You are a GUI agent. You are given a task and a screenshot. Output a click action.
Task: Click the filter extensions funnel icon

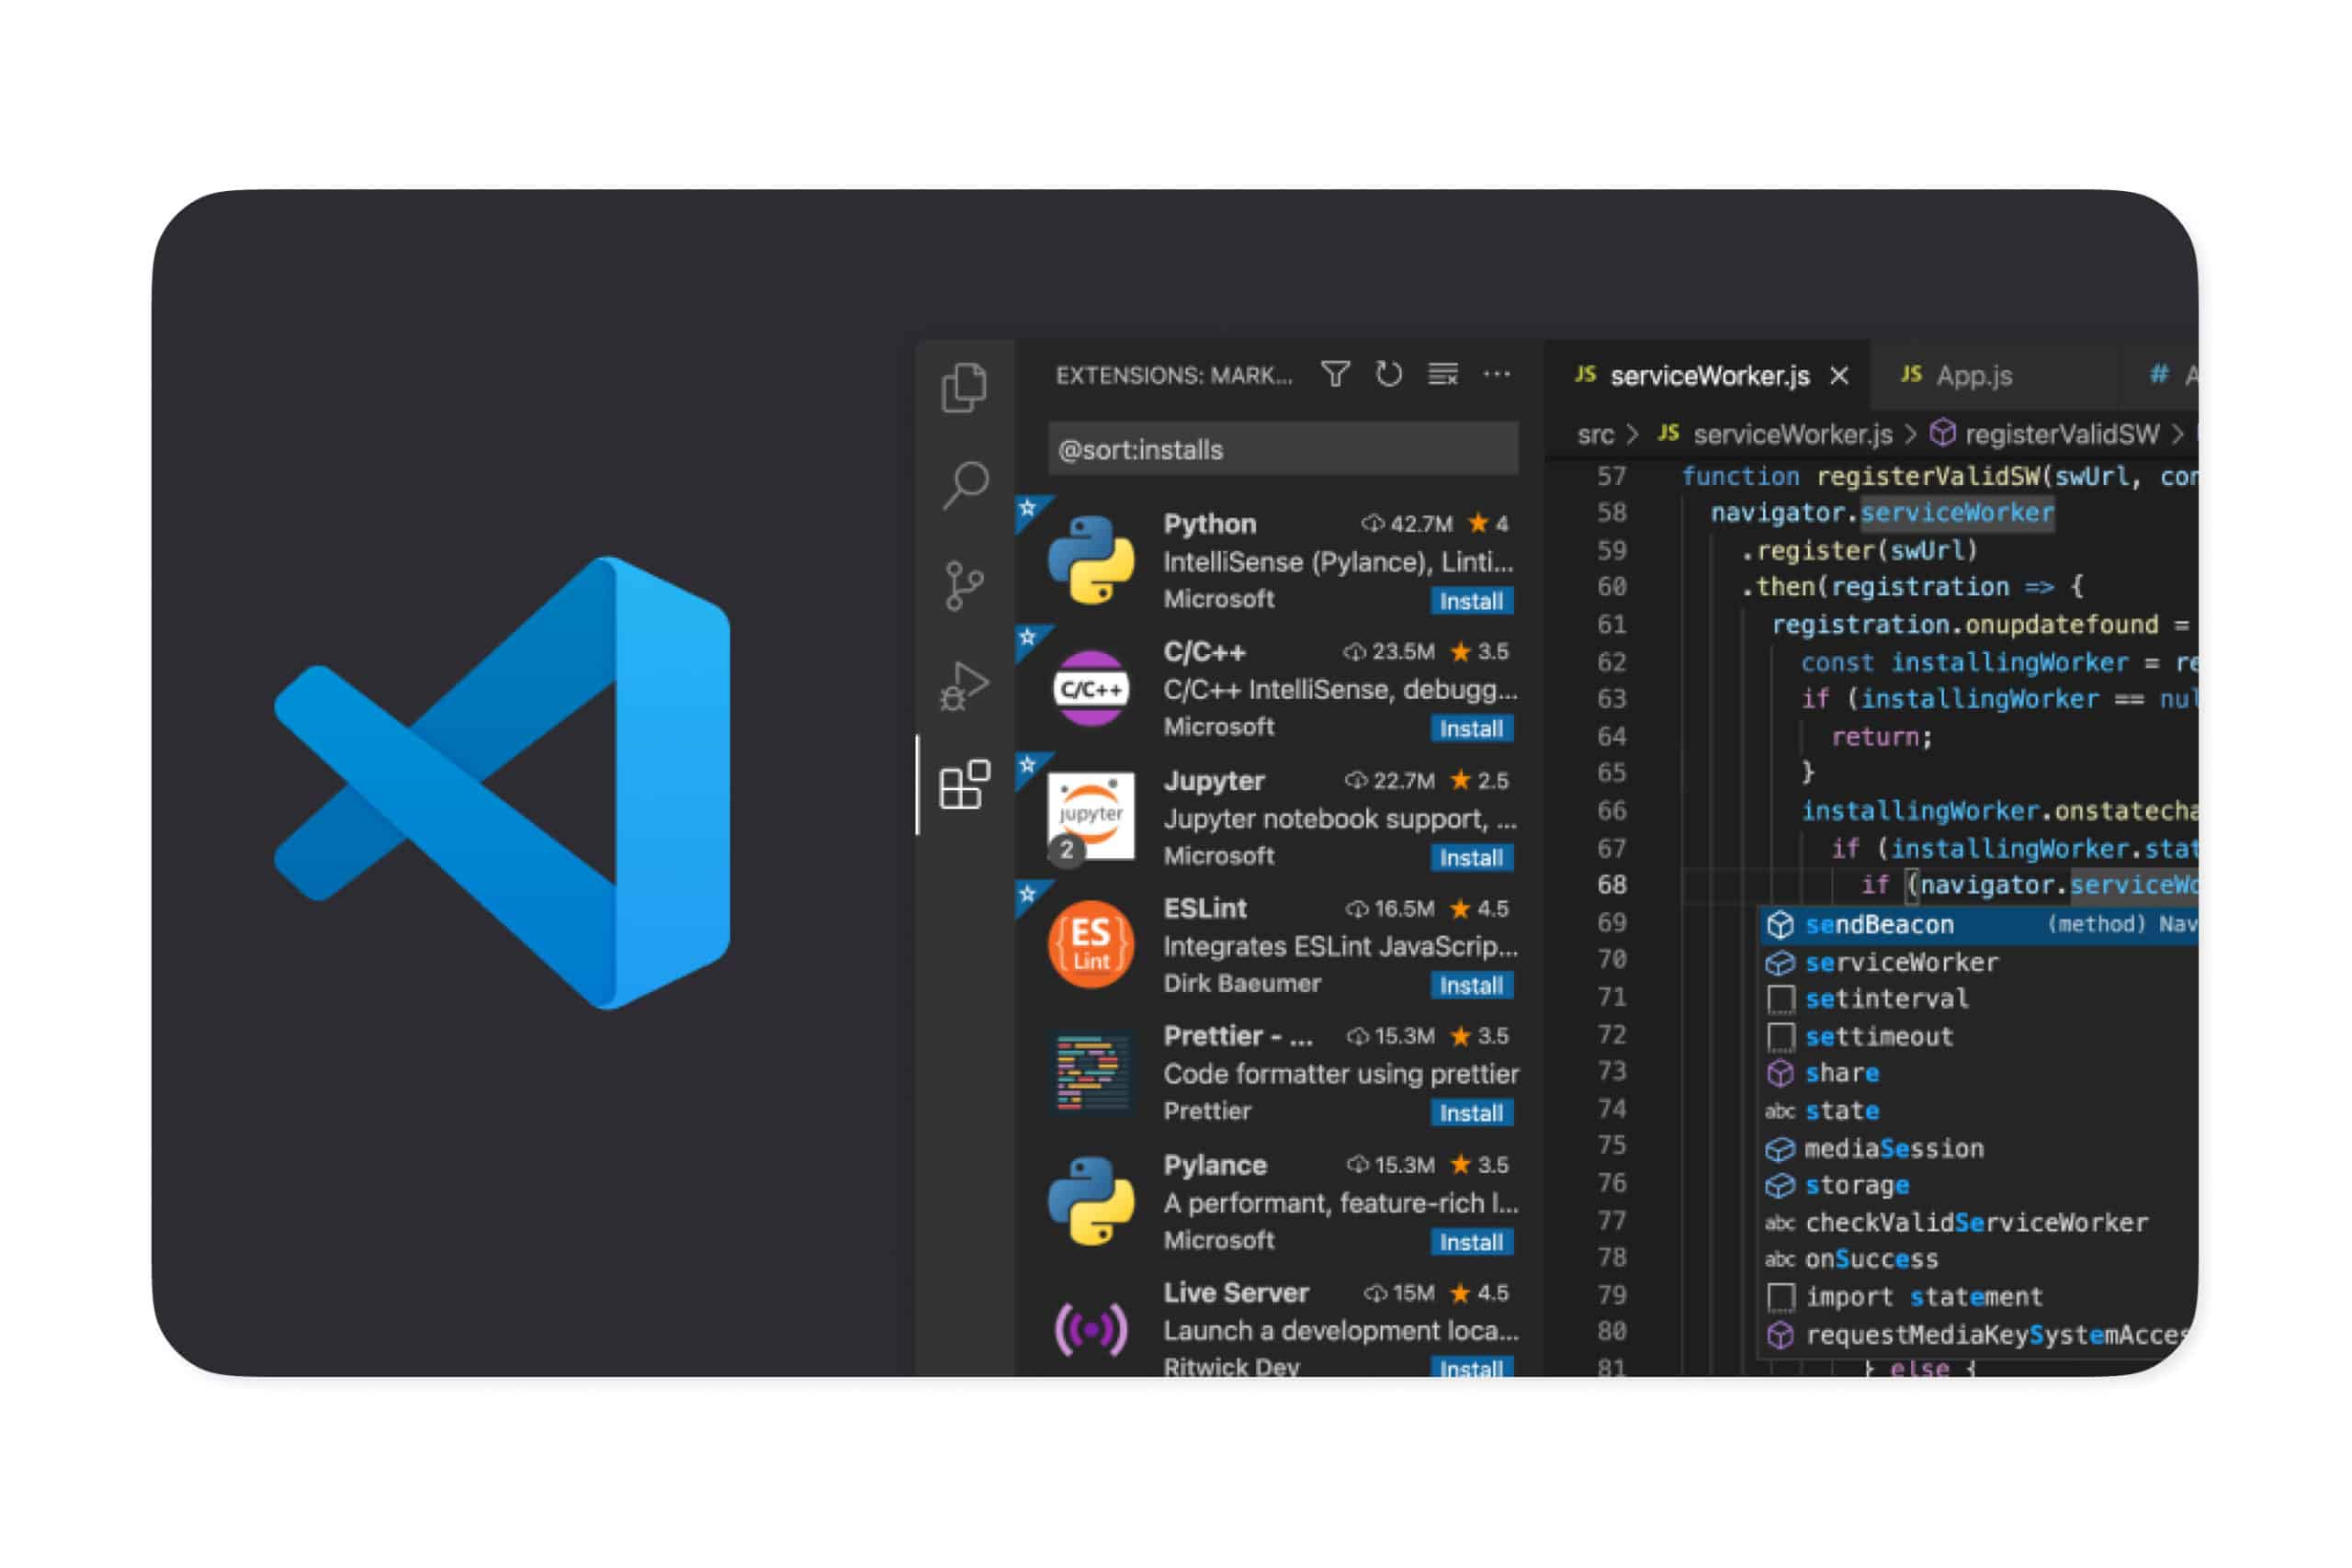(x=1335, y=375)
